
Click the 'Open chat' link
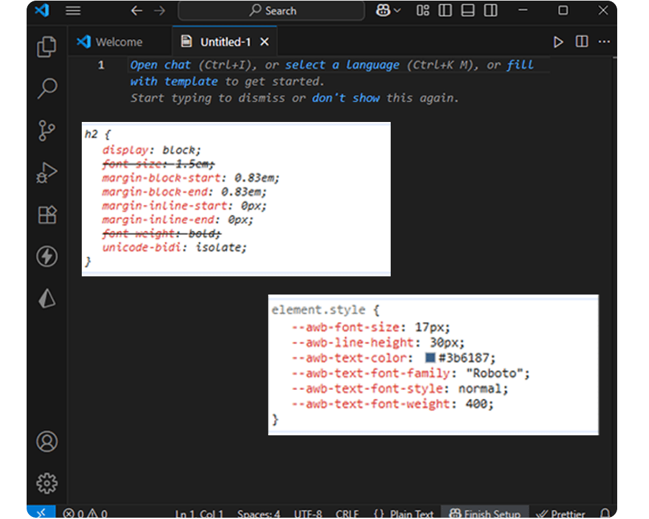[160, 65]
